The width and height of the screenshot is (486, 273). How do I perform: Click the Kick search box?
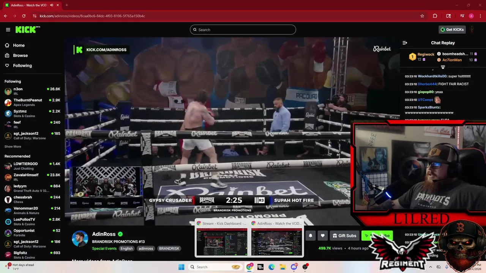click(243, 30)
